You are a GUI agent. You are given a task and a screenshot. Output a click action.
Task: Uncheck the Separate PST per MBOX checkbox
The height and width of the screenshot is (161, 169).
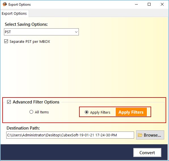(6, 41)
